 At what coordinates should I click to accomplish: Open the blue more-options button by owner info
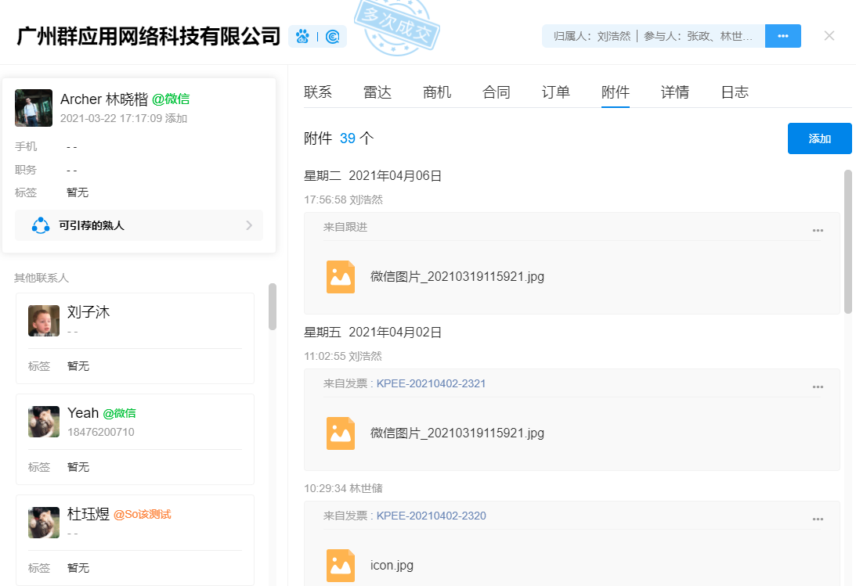point(782,36)
